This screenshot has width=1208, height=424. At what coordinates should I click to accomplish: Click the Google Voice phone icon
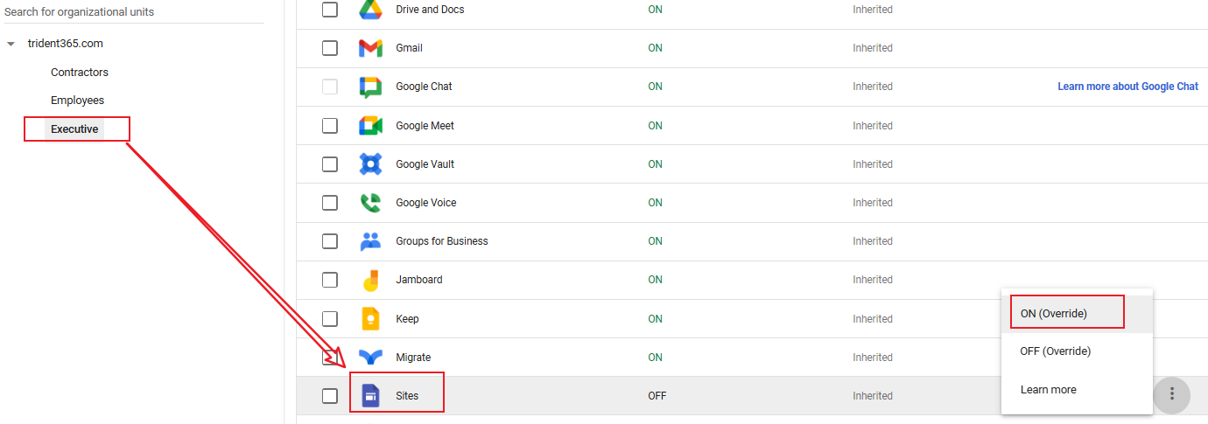370,203
